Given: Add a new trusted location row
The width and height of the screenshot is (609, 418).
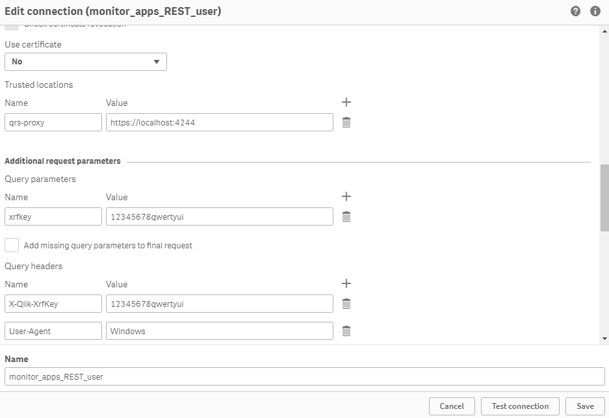Looking at the screenshot, I should pos(346,102).
